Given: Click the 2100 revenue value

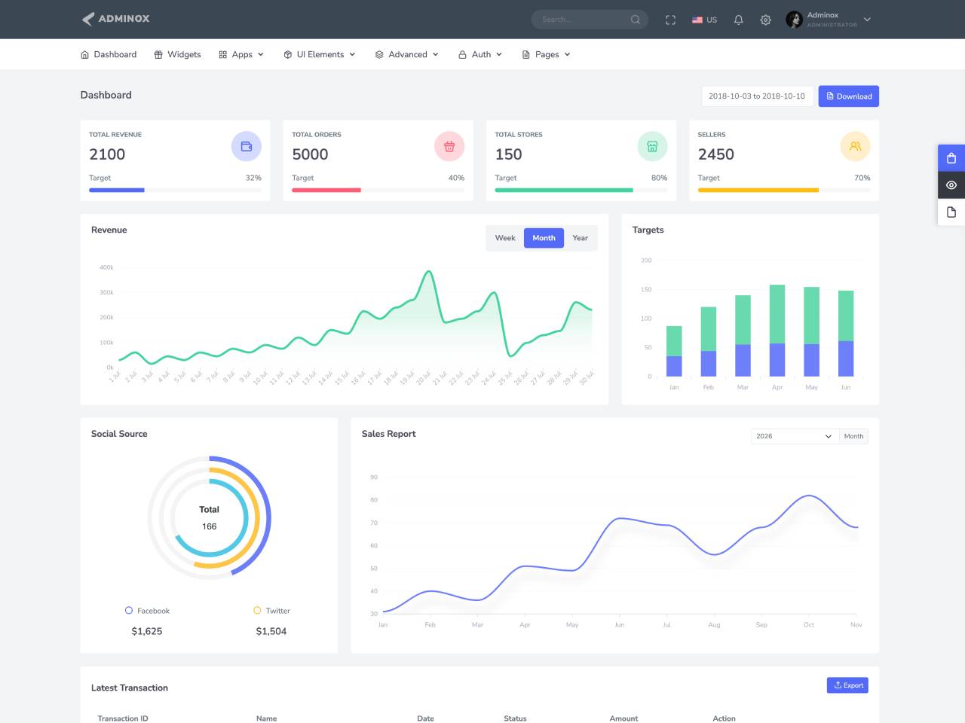Looking at the screenshot, I should (x=107, y=154).
